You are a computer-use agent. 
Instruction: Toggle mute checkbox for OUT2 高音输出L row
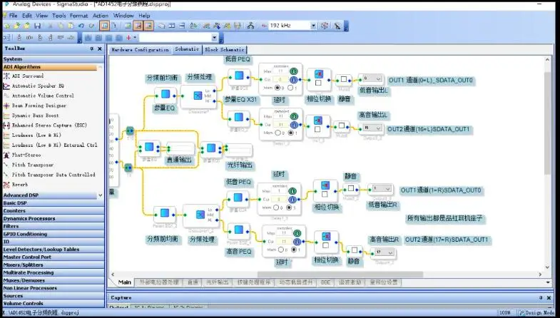[x=342, y=125]
